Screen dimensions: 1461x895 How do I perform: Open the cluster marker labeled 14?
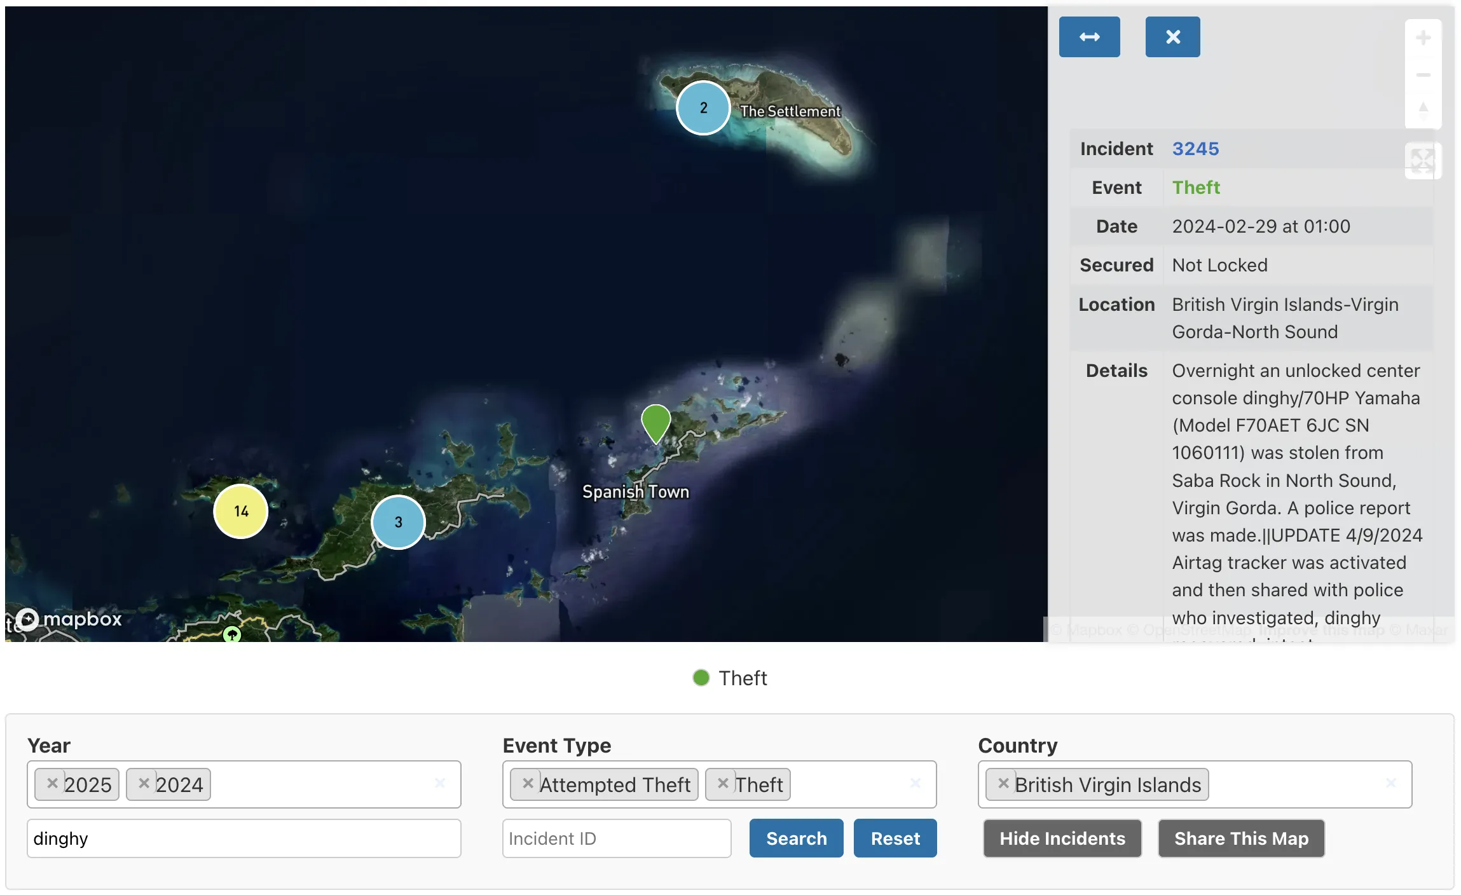point(240,511)
